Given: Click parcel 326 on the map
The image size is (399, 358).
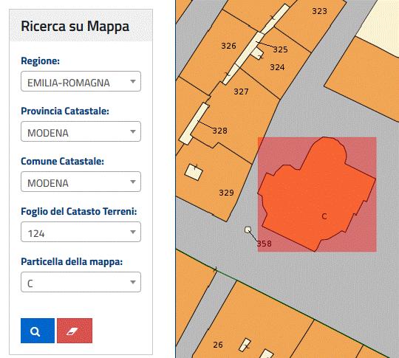Looking at the screenshot, I should [x=228, y=46].
